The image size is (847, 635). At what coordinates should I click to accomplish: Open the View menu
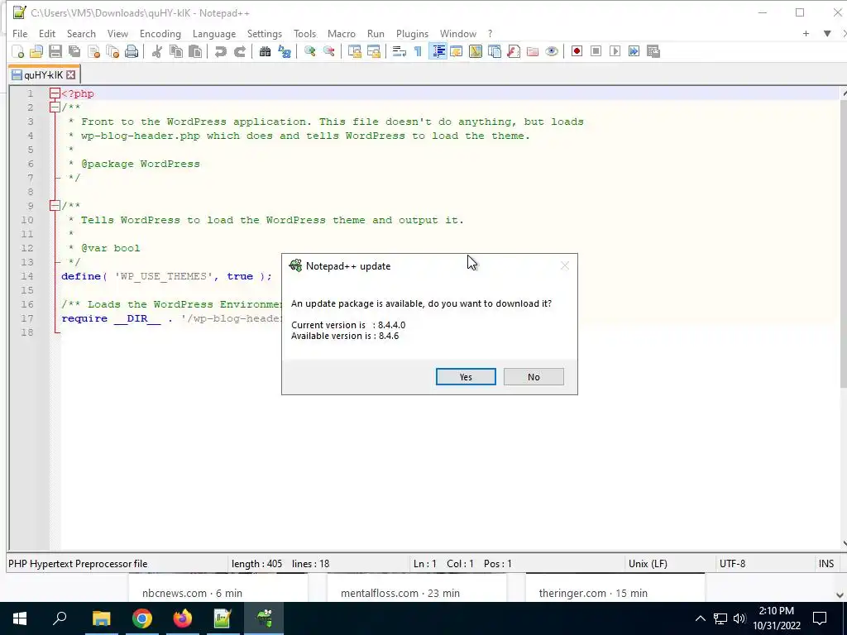(x=117, y=33)
